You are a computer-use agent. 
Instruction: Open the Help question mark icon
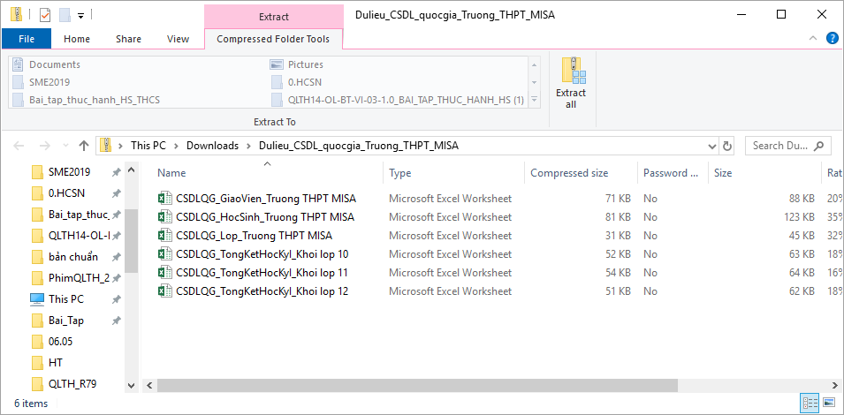point(833,38)
